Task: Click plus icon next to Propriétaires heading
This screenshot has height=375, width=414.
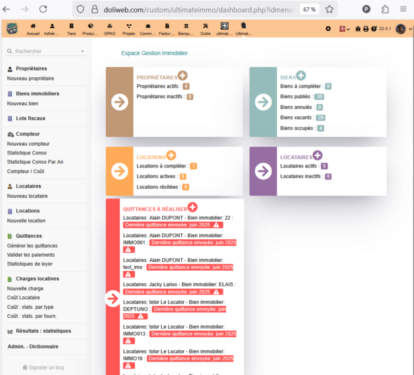Action: coord(183,76)
